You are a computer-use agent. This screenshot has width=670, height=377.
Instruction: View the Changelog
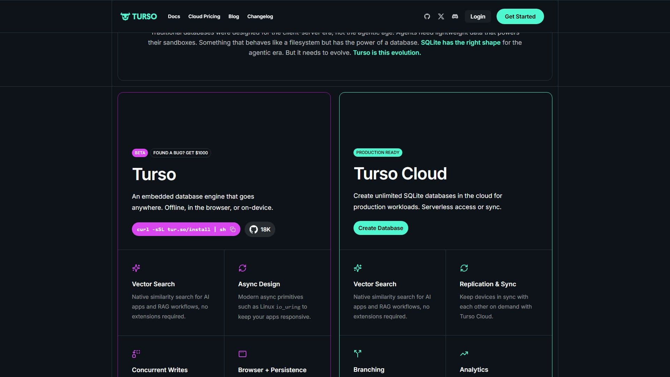click(x=260, y=16)
